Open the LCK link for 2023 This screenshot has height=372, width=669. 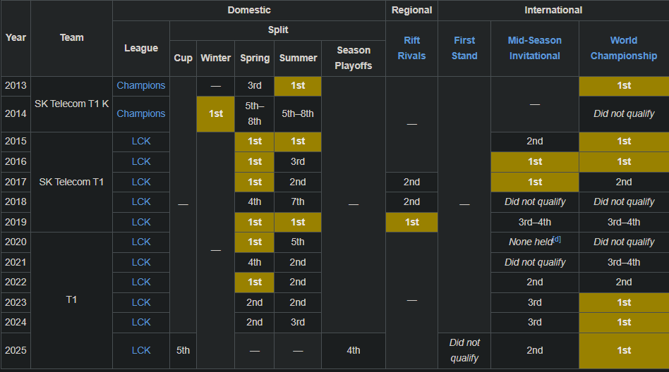(x=141, y=302)
